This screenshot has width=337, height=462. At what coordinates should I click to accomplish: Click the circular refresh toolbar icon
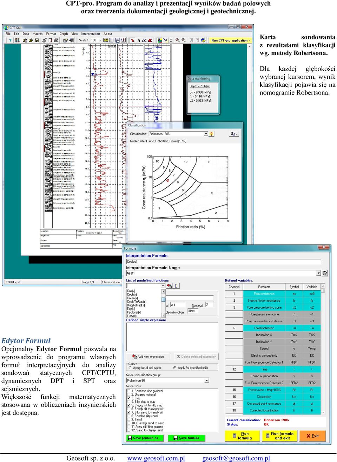(203, 40)
